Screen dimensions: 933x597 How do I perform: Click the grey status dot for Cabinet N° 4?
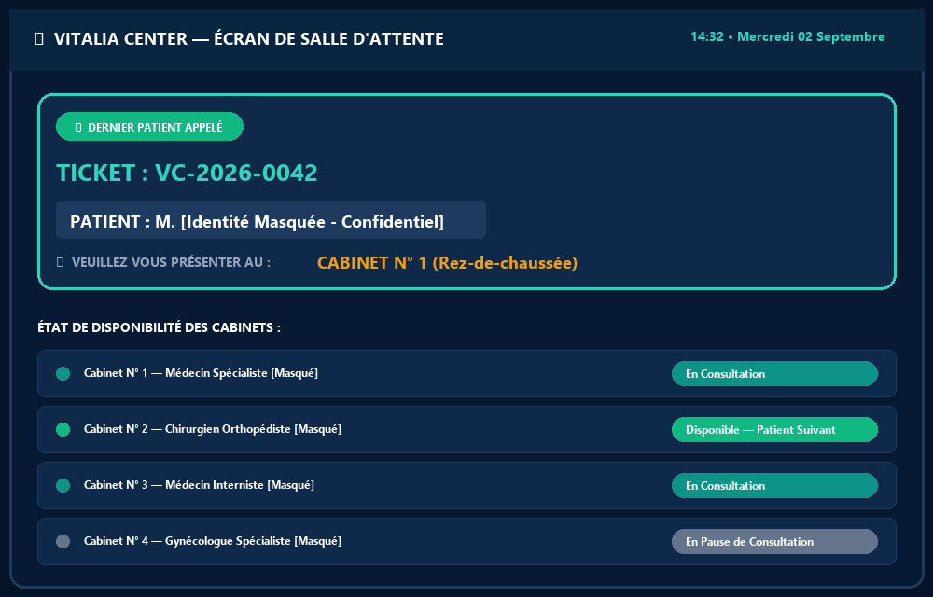pos(63,541)
